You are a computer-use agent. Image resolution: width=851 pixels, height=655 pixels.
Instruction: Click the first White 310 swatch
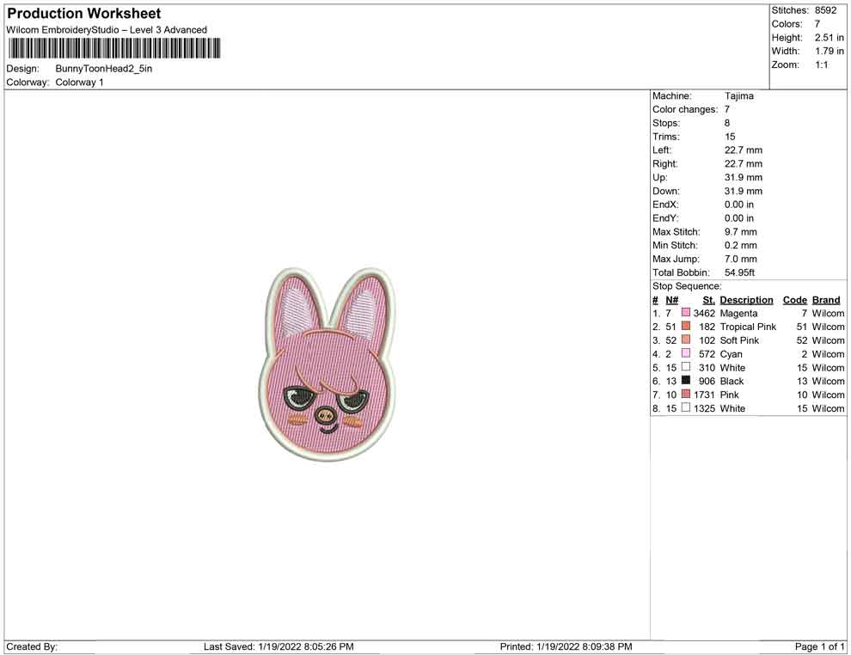click(x=685, y=367)
